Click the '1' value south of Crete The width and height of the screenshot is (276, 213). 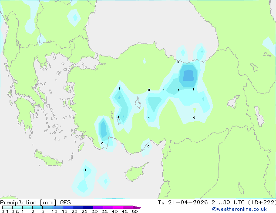pyautogui.click(x=85, y=170)
